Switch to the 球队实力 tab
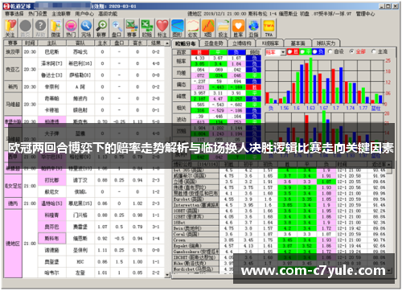This screenshot has width=402, height=291. click(x=326, y=43)
